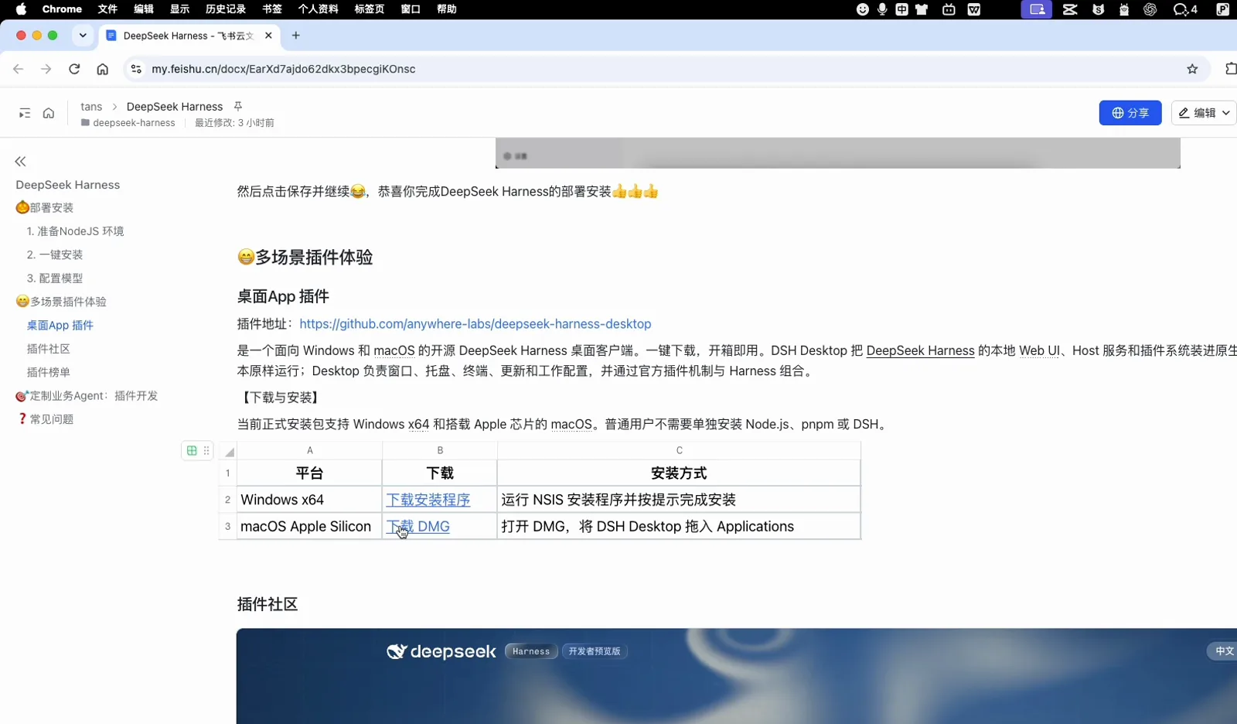Open the navigation menu list icon
The height and width of the screenshot is (724, 1237).
coord(25,113)
